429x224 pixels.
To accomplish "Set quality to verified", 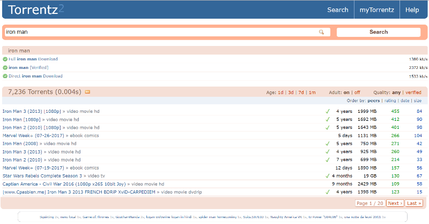I will [413, 92].
